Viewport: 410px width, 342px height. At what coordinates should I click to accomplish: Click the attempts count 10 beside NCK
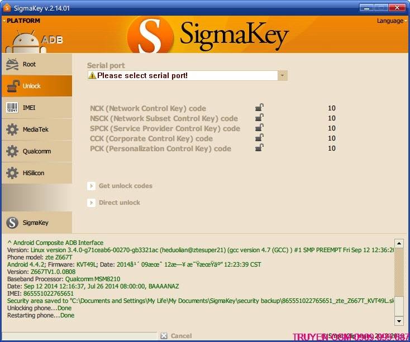332,108
